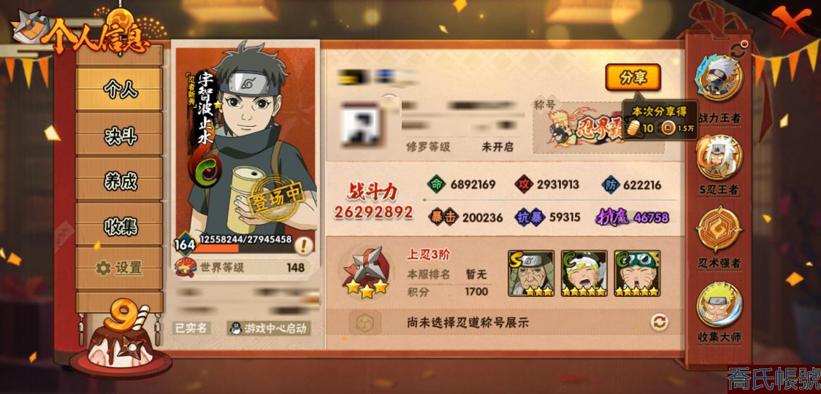Click the experience progress bar

click(245, 249)
